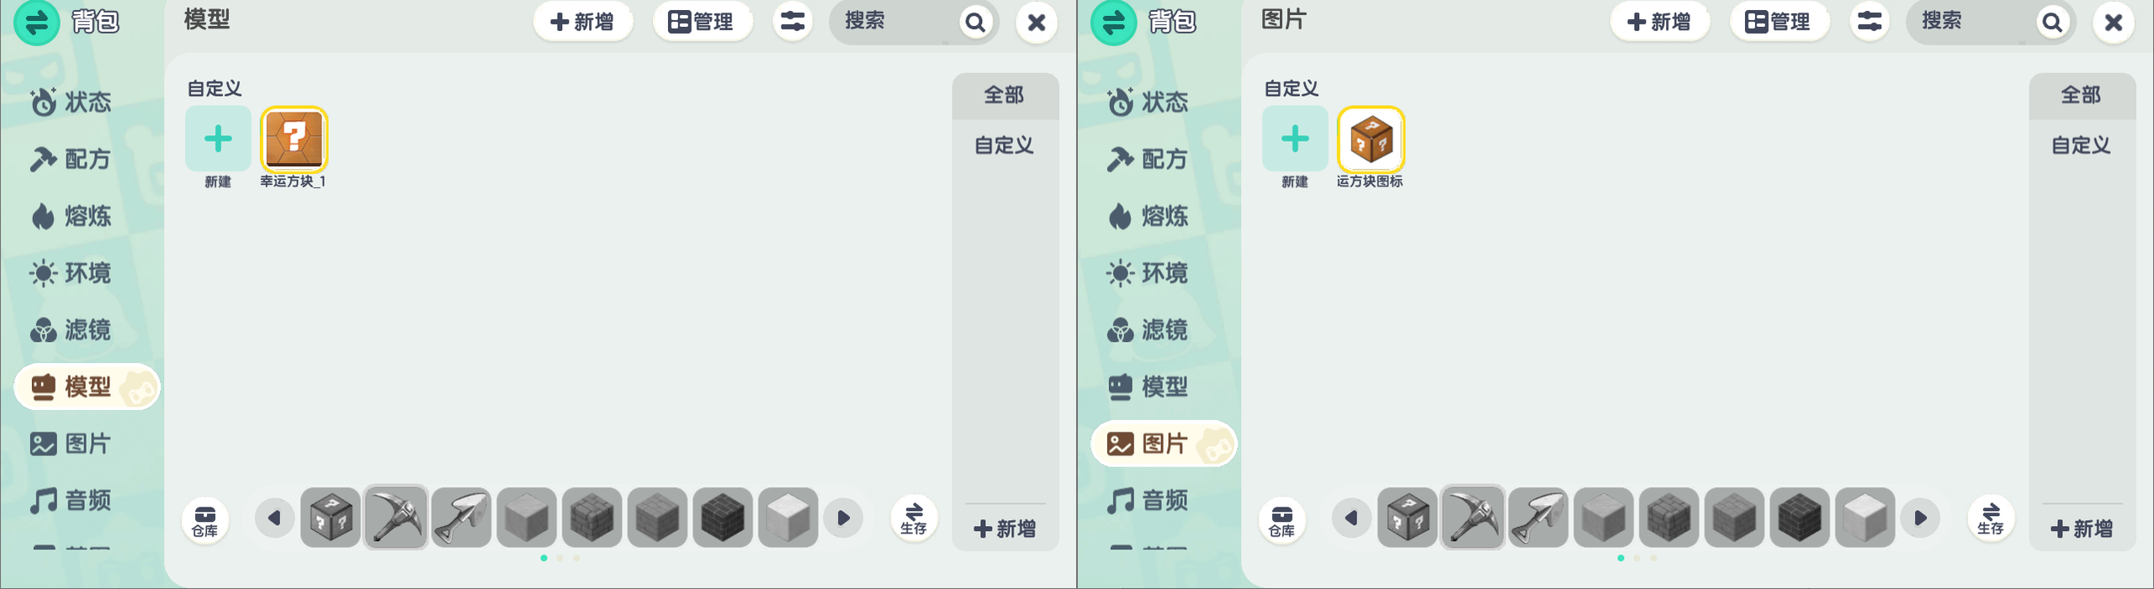The height and width of the screenshot is (589, 2154).
Task: Click 管理 button in 图片 panel
Action: (x=1779, y=22)
